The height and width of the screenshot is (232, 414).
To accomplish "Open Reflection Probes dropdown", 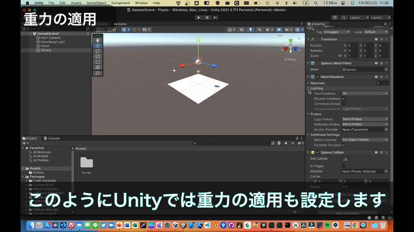I will [x=365, y=125].
